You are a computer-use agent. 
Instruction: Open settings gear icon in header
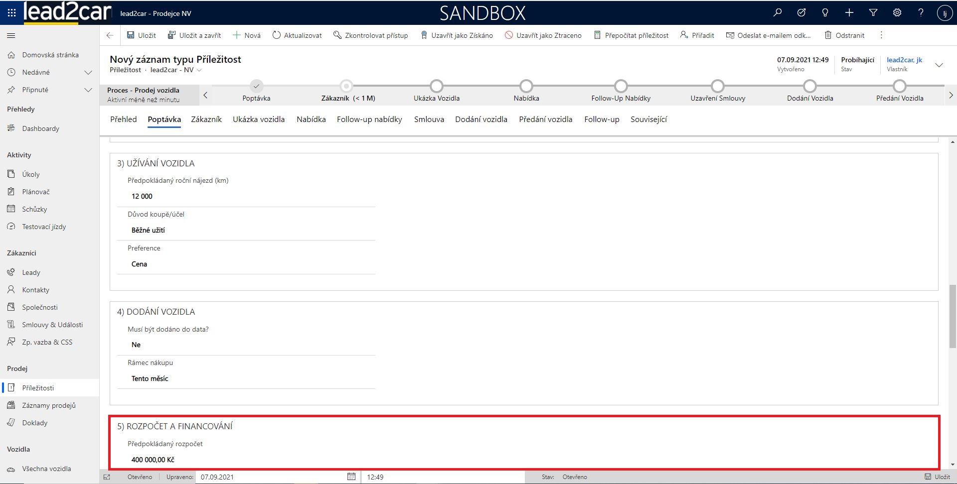coord(897,13)
